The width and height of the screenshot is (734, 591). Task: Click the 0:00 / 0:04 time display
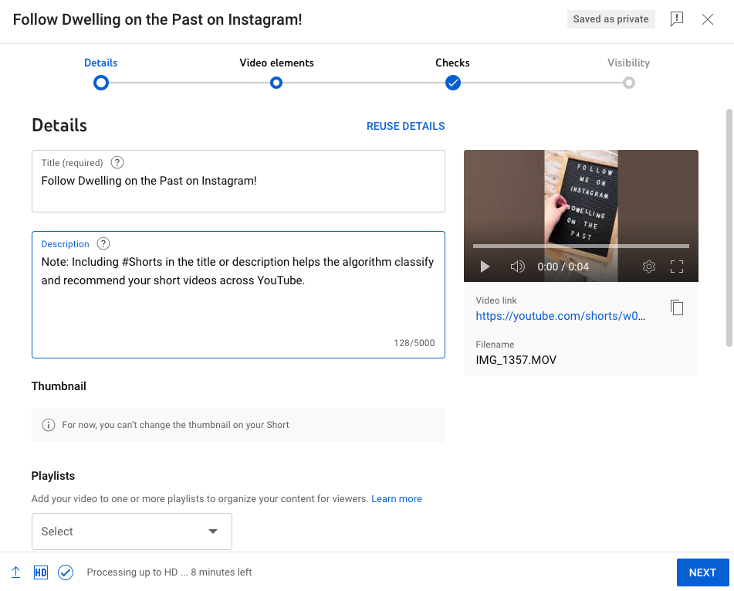click(563, 267)
